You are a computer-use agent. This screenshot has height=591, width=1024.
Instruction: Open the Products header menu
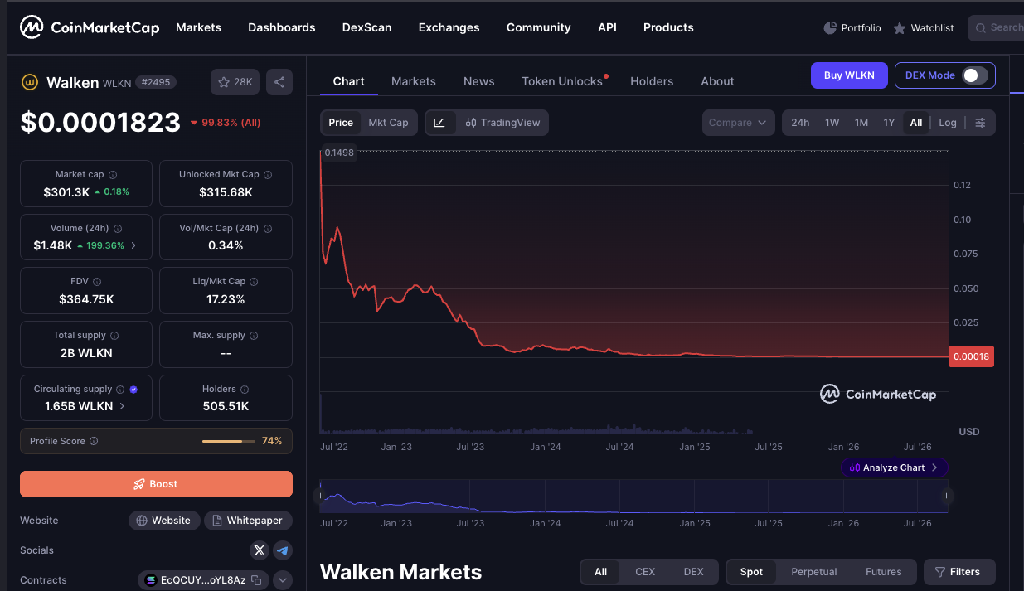point(668,27)
